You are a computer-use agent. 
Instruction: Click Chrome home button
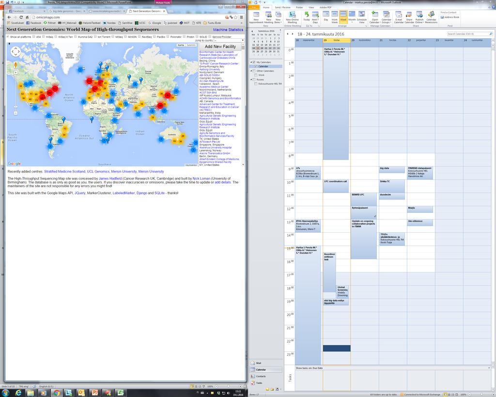click(27, 17)
